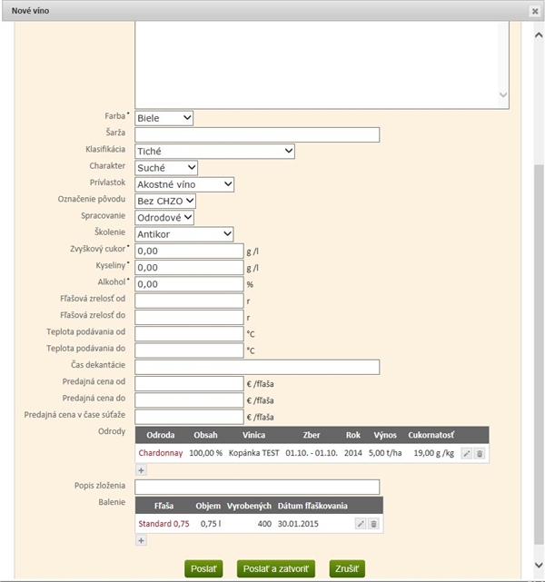Image resolution: width=545 pixels, height=582 pixels.
Task: Focus the Popis zloženia field
Action: click(x=257, y=487)
